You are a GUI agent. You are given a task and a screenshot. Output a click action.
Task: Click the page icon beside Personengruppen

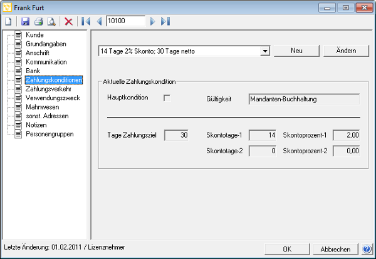tap(18, 135)
